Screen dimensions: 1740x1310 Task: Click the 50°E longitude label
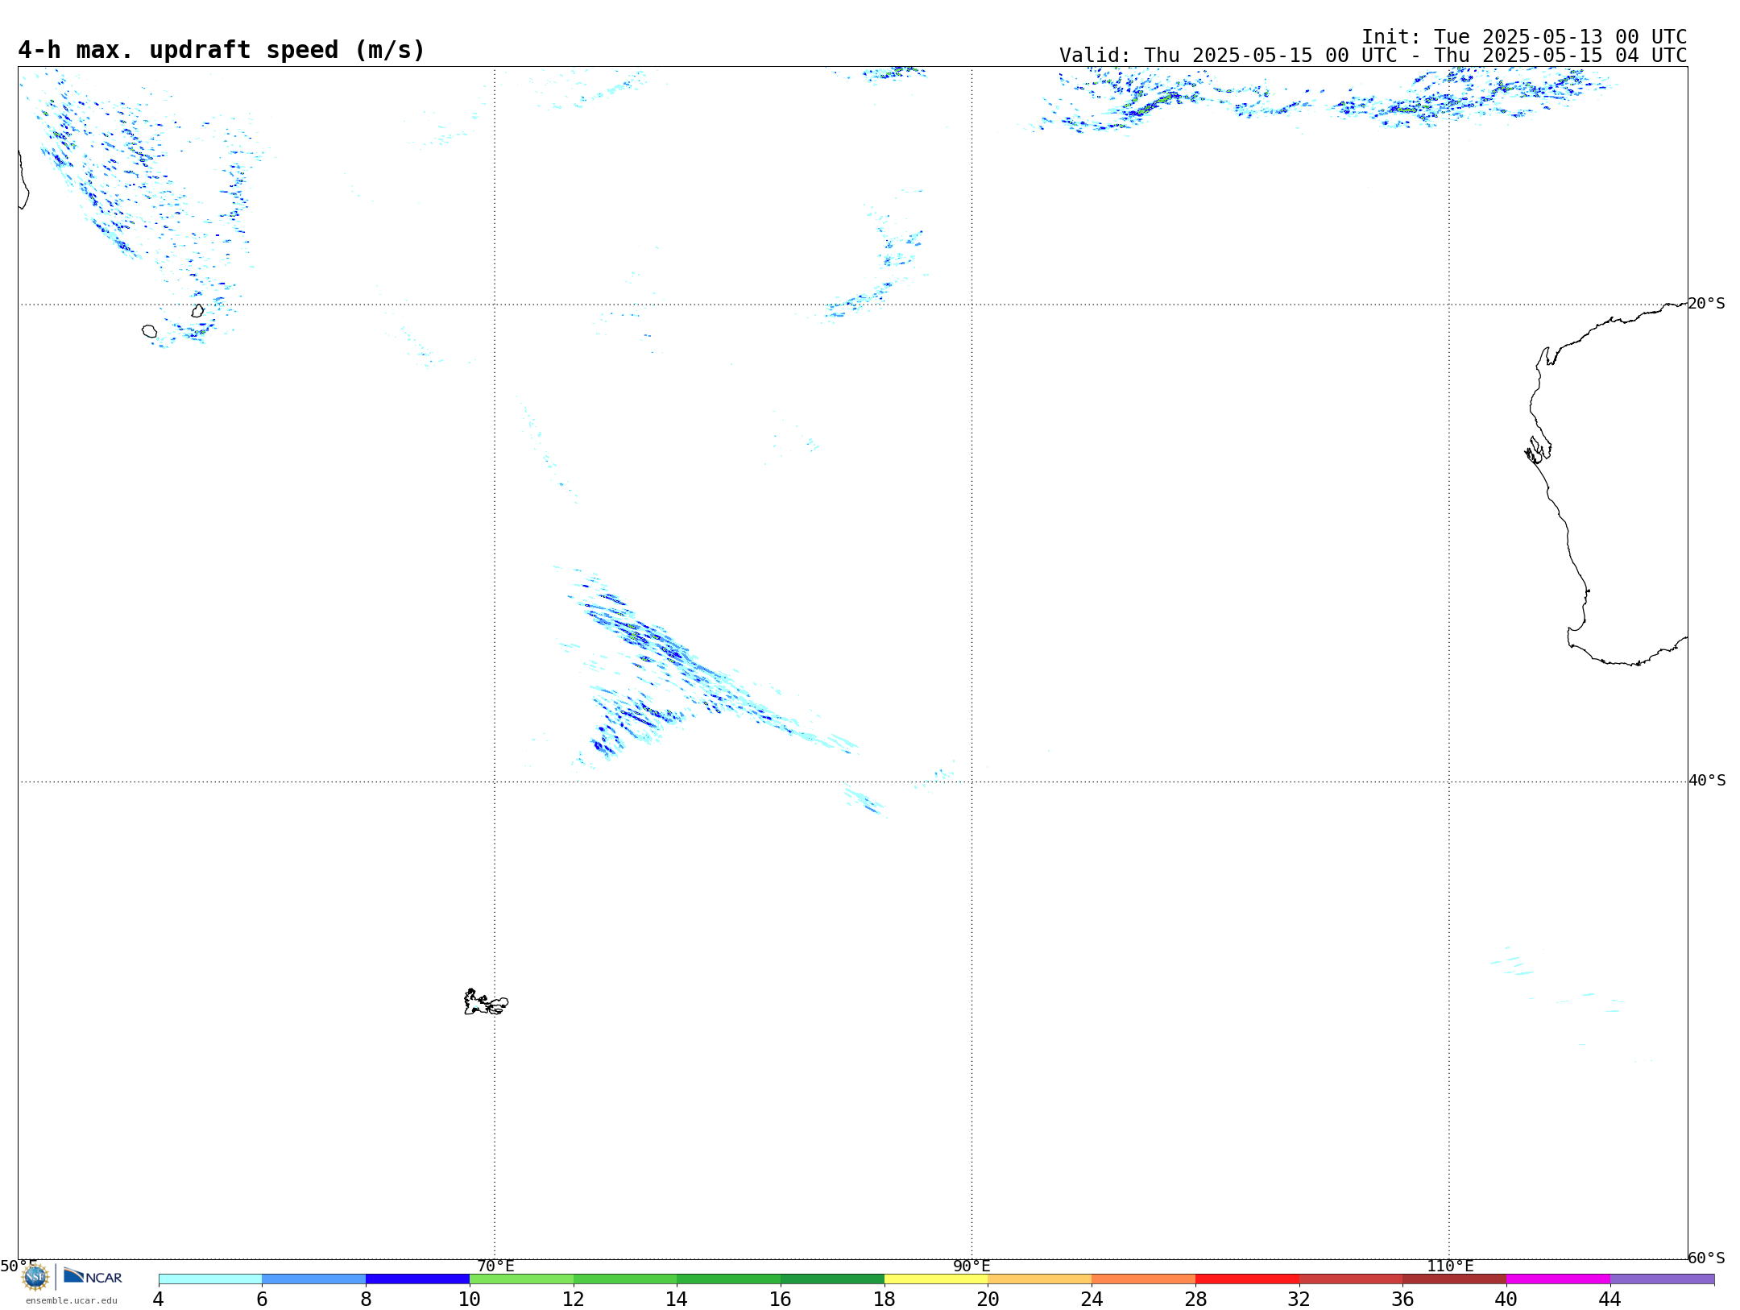pyautogui.click(x=19, y=1266)
